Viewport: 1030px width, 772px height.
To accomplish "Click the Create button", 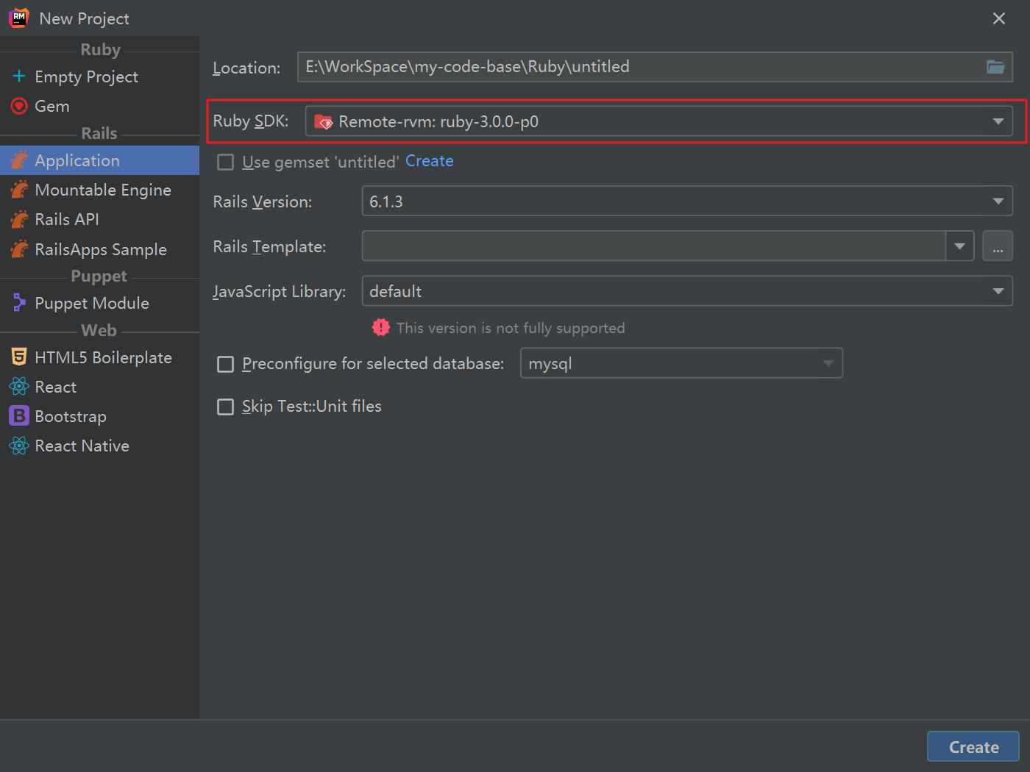I will 973,747.
